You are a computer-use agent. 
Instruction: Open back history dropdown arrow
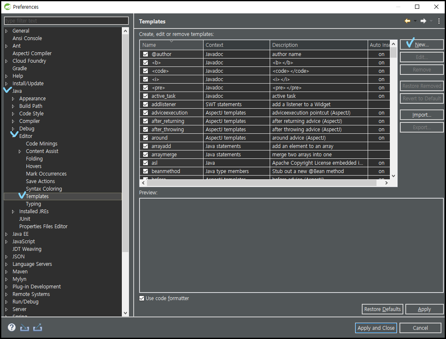[x=415, y=21]
